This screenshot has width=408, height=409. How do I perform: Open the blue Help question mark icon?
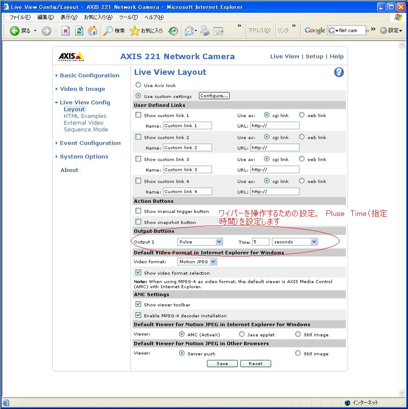tap(339, 72)
